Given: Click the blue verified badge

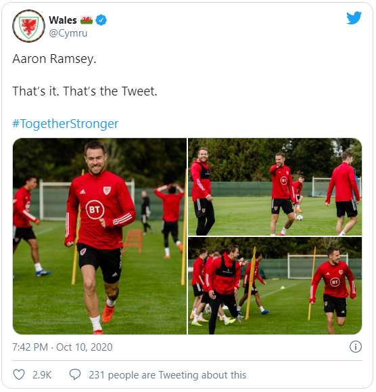Looking at the screenshot, I should pos(101,20).
